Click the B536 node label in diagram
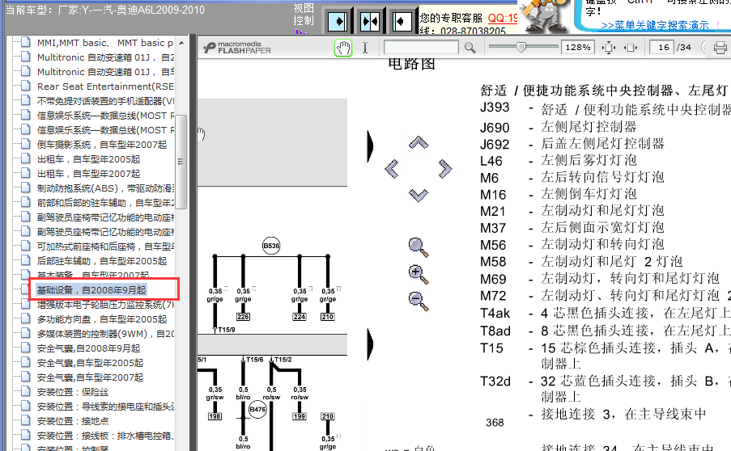The width and height of the screenshot is (731, 451). pos(271,245)
